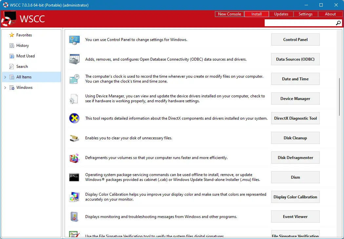Viewport: 344px width, 239px height.
Task: Click the WSCC title bar app icon
Action: point(6,5)
